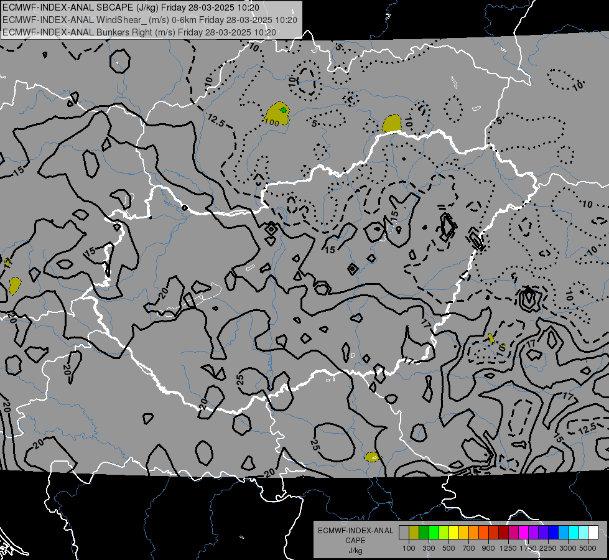Select the dark red legend swatch

point(504,533)
